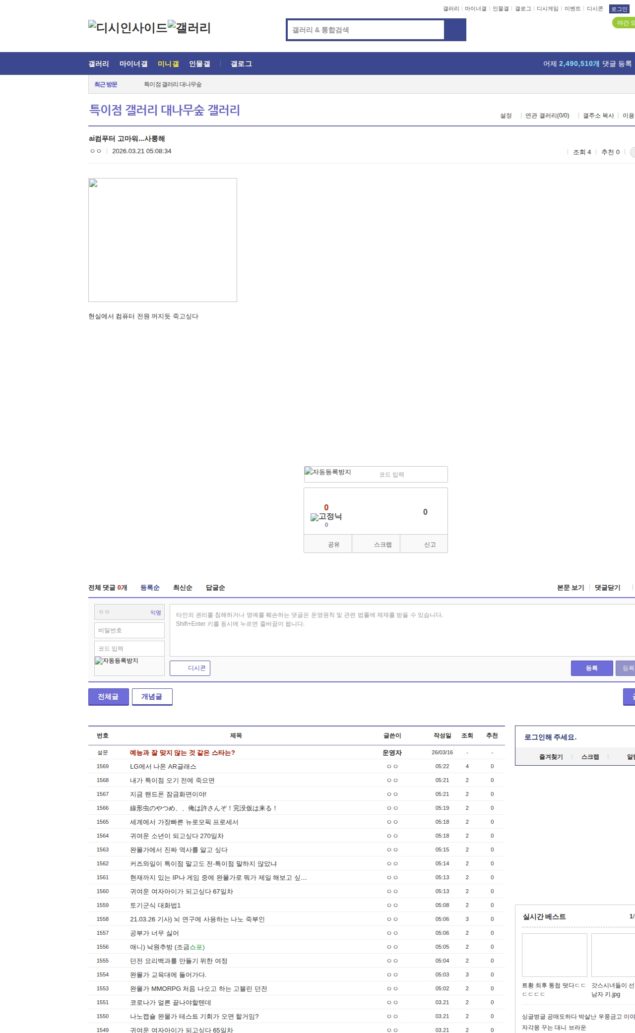Screen dimensions: 635x1033
Task: Open recently visited 특이점 갤러리 대나무숲 link
Action: (173, 85)
